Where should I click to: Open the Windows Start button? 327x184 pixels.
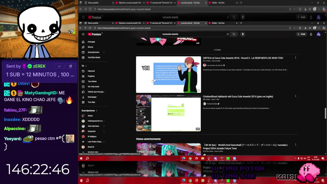81,158
